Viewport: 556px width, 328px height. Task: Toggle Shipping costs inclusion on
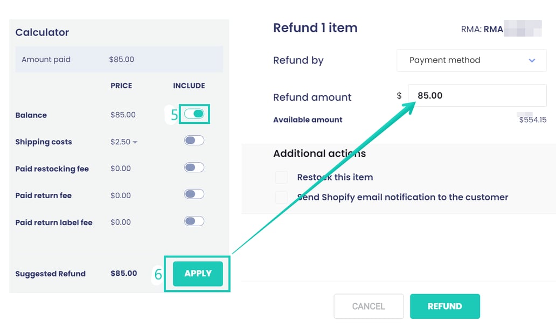coord(194,141)
